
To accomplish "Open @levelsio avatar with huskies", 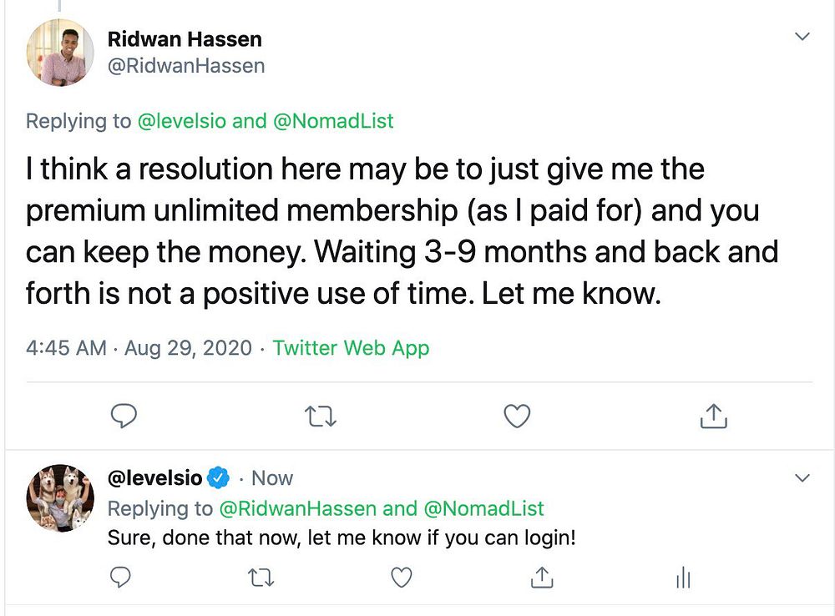I will 61,498.
